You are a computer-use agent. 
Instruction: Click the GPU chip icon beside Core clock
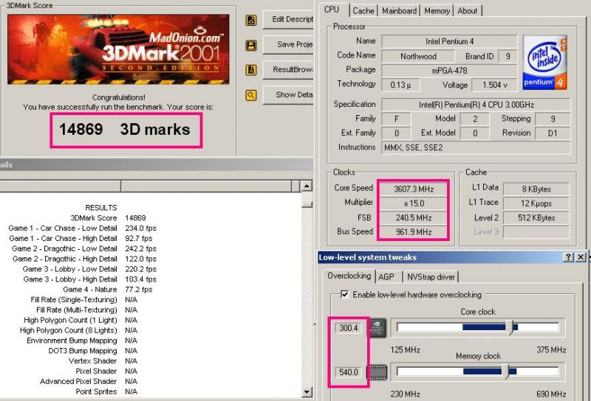(378, 327)
